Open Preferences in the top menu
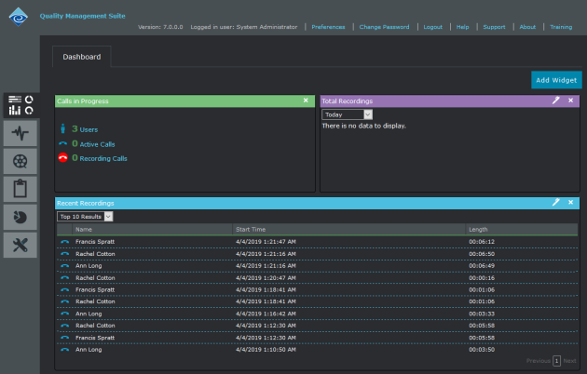 click(328, 27)
